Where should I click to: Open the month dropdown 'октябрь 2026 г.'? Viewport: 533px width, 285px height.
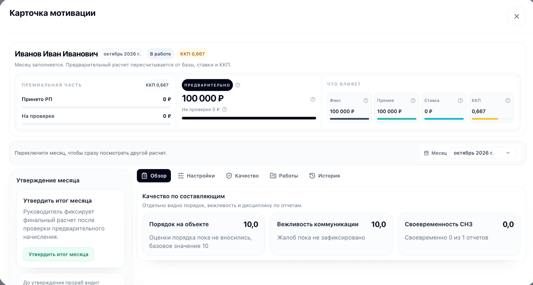(483, 153)
